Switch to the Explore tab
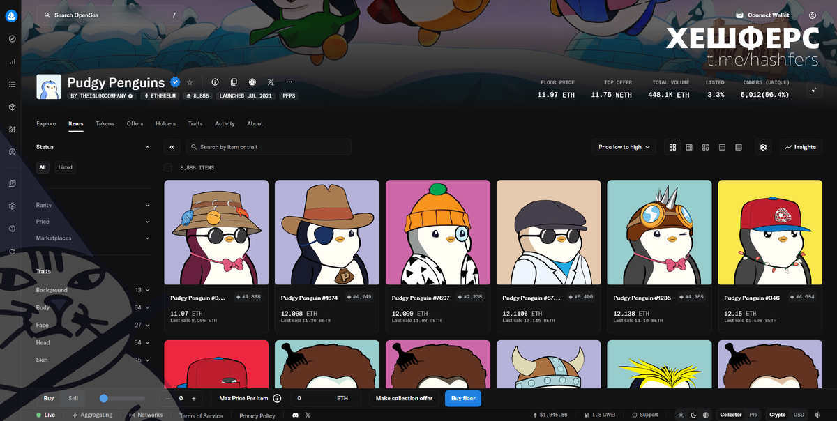 (46, 123)
